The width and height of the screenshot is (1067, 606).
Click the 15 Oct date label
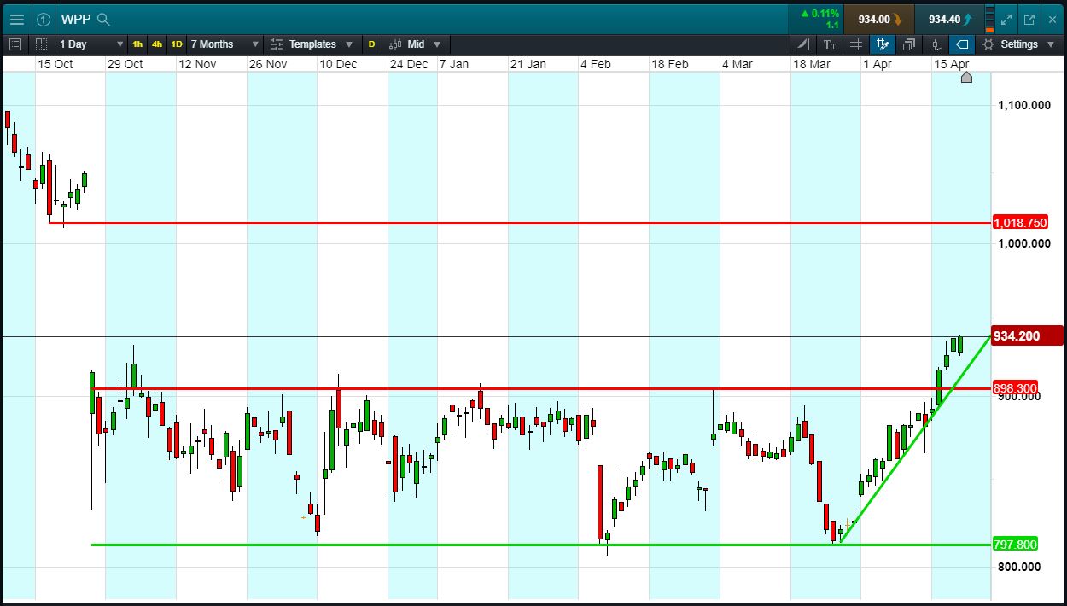click(55, 64)
